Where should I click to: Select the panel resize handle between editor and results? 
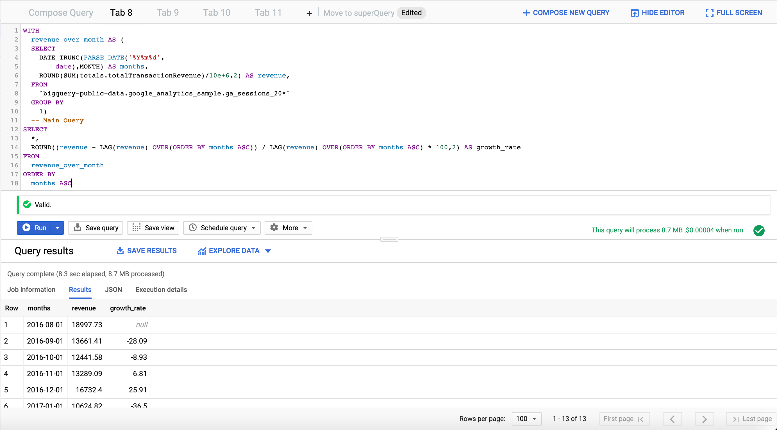point(389,239)
